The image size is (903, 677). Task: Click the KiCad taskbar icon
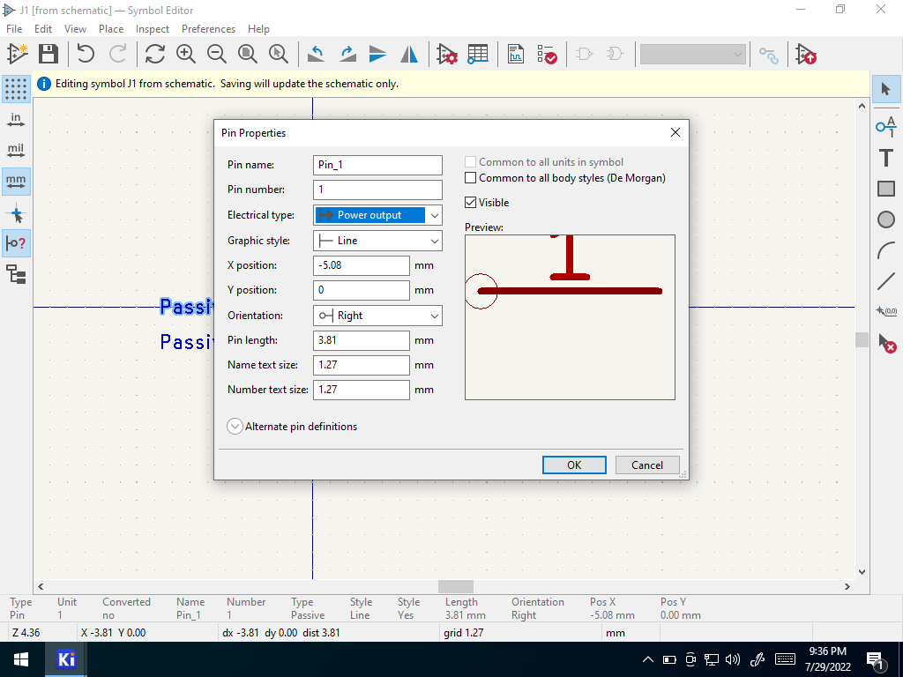coord(66,659)
